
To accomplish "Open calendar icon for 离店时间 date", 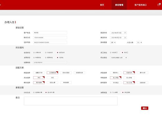I will coord(125,38).
